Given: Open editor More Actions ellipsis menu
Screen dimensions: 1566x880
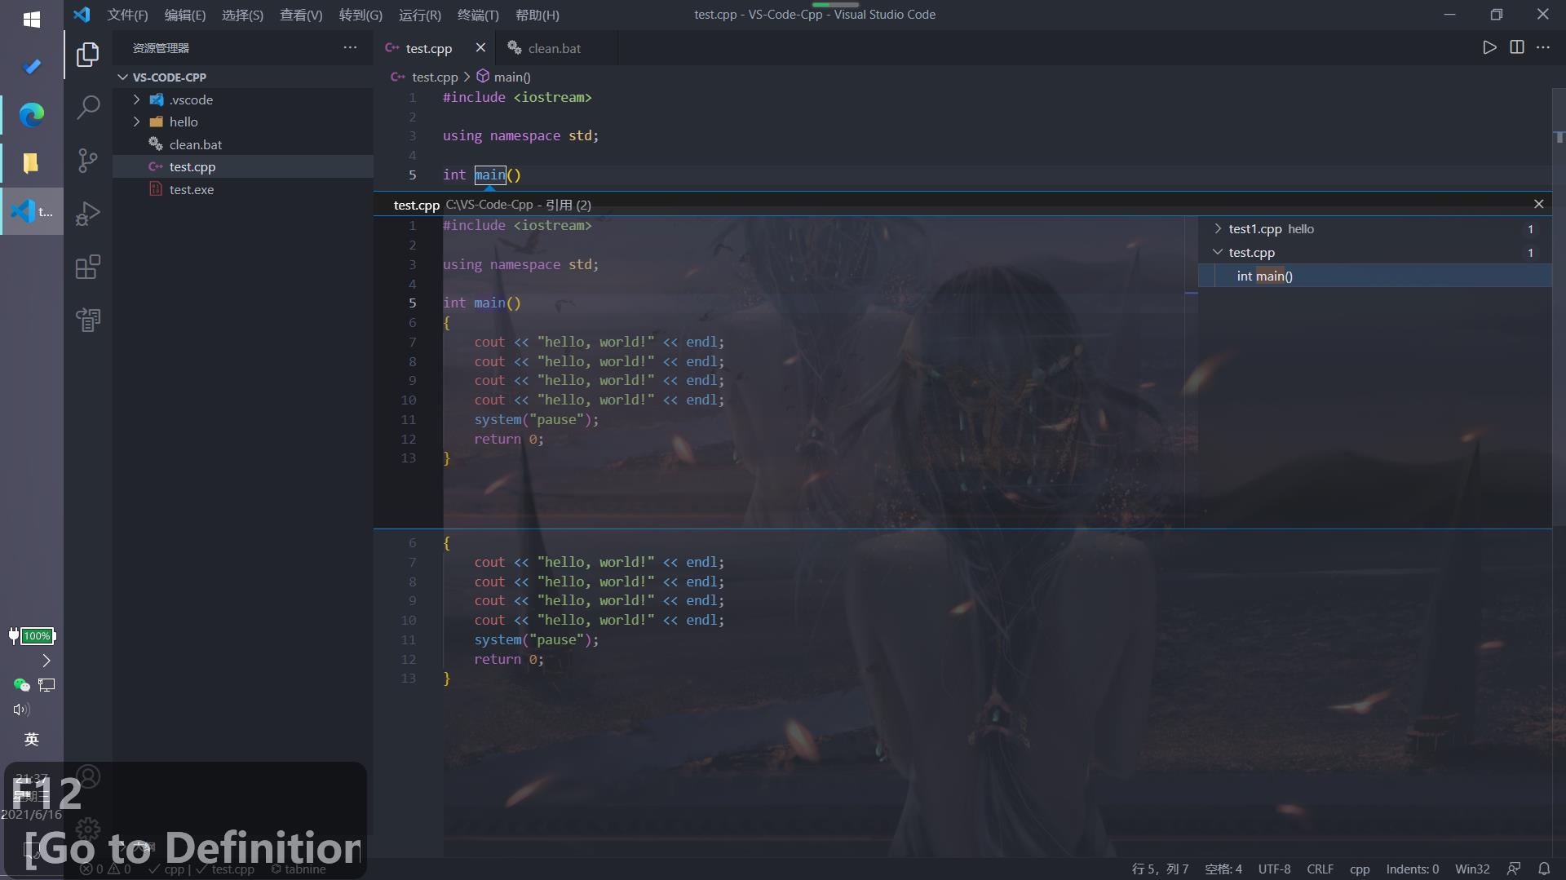Looking at the screenshot, I should (x=1543, y=47).
